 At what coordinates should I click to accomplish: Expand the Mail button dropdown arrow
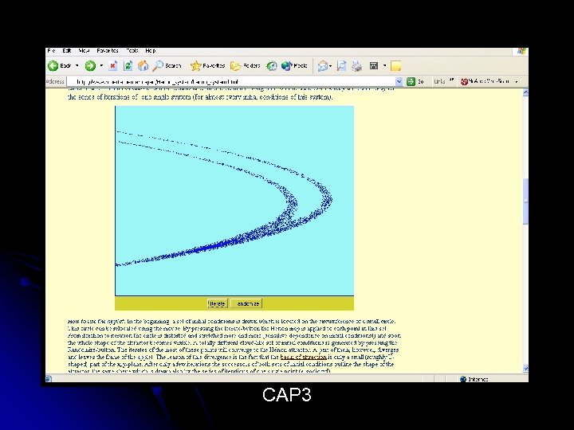(330, 66)
